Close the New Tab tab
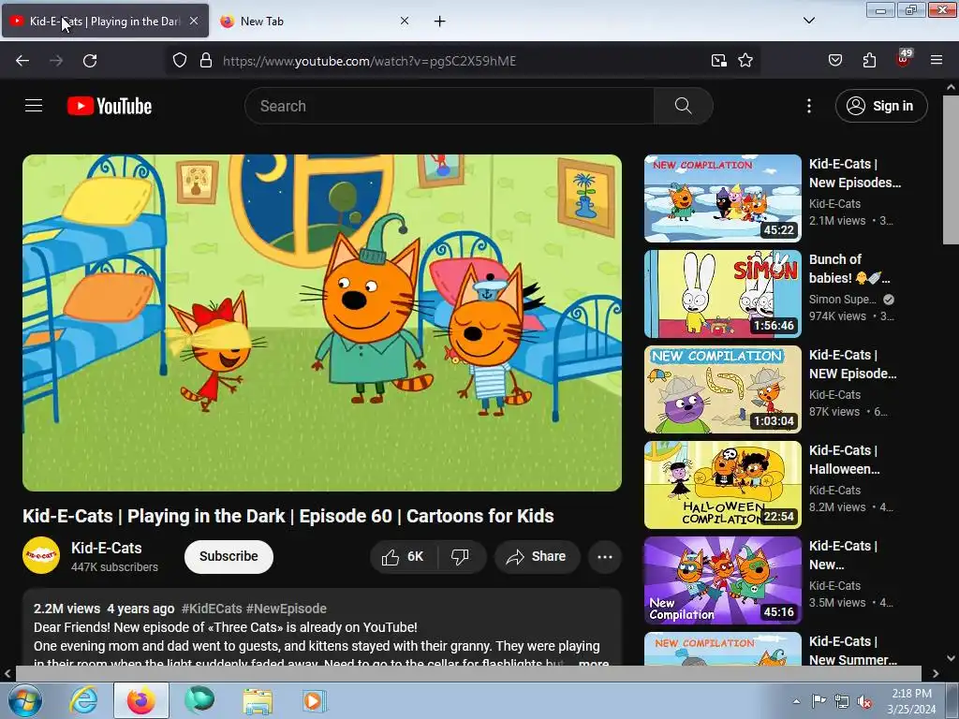The width and height of the screenshot is (959, 719). (405, 21)
